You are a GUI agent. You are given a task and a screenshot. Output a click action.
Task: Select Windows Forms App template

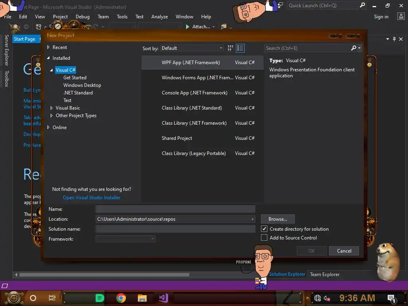202,78
